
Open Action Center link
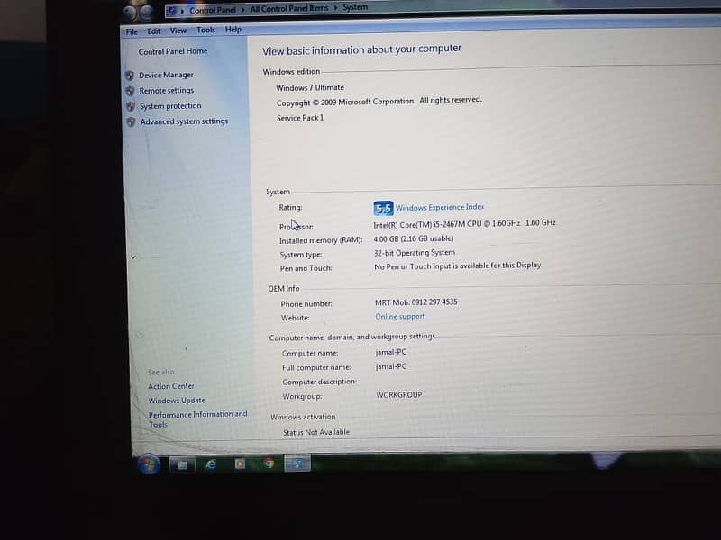tap(171, 386)
